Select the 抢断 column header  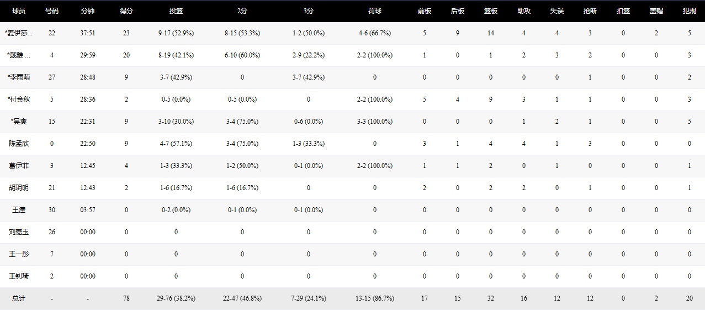click(590, 11)
